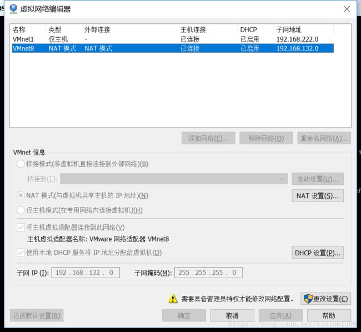Click subnet address 192.168.132.0

(298, 48)
